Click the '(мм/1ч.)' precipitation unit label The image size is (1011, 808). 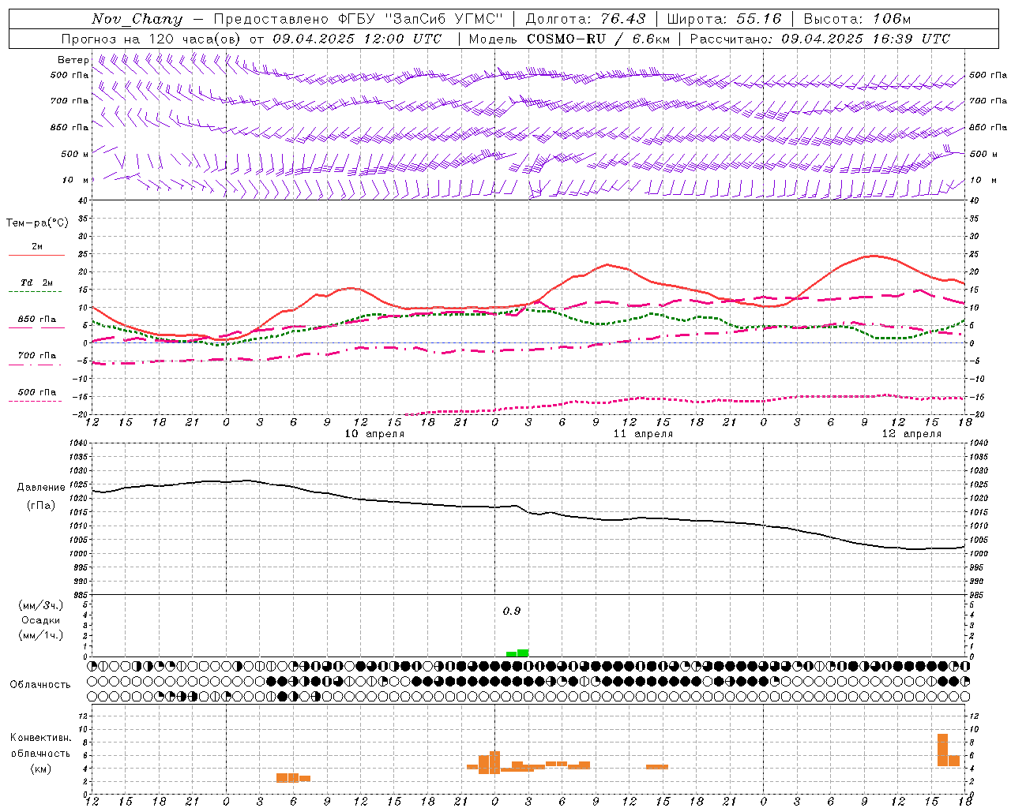coord(41,635)
